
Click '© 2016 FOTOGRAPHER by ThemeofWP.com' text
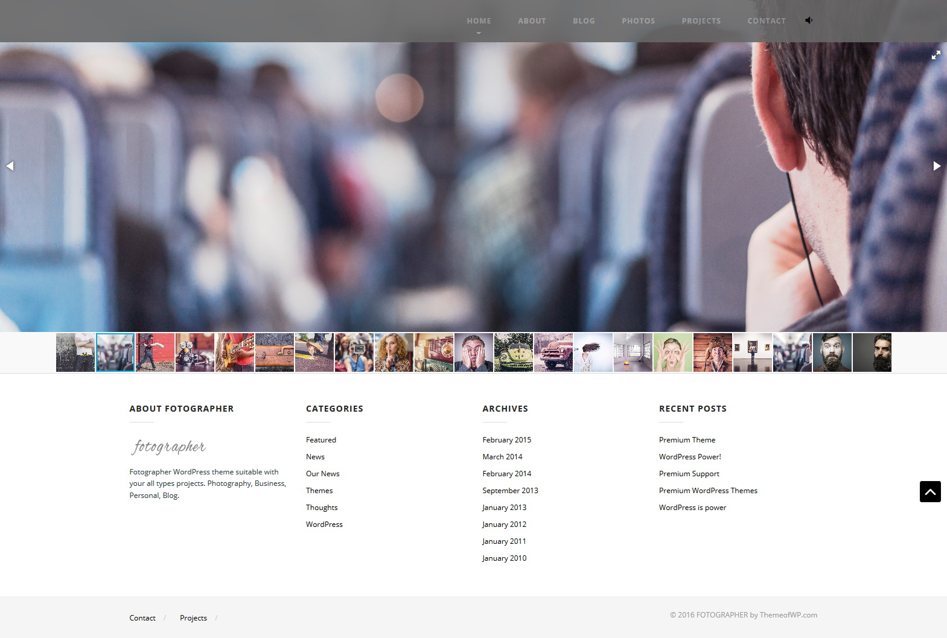(x=744, y=615)
